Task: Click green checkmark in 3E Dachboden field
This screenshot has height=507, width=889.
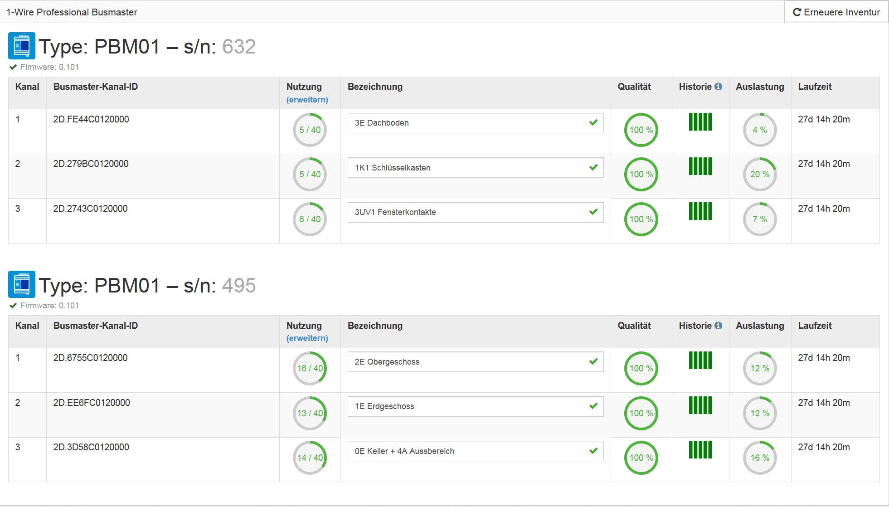Action: [x=593, y=122]
